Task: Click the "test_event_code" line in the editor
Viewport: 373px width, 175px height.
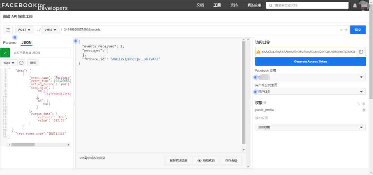Action: (x=40, y=134)
